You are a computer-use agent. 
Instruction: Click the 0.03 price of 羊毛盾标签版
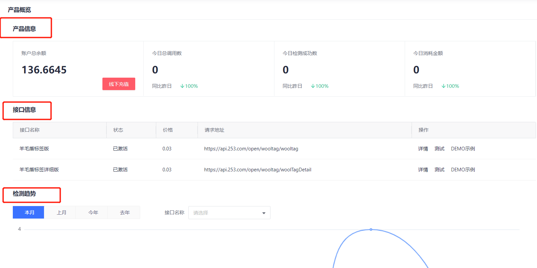[167, 149]
